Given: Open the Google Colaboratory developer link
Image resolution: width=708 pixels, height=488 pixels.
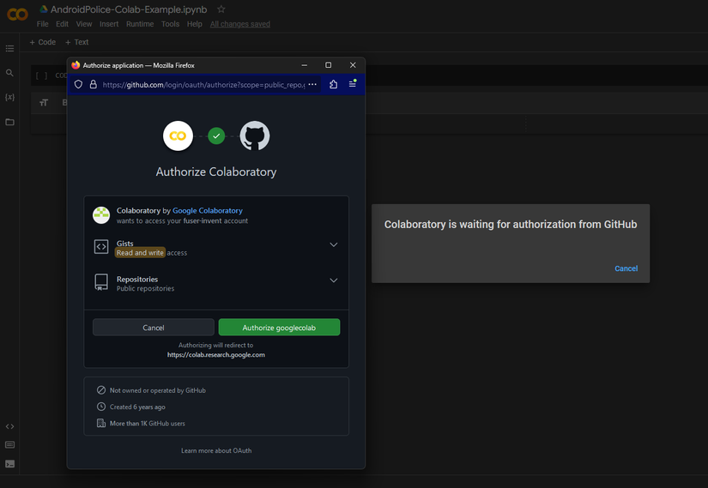Looking at the screenshot, I should coord(208,210).
